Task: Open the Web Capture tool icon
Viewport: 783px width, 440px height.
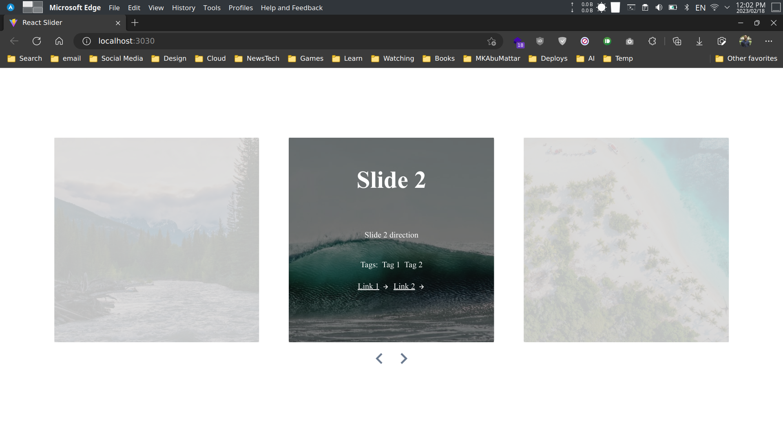Action: coord(721,41)
